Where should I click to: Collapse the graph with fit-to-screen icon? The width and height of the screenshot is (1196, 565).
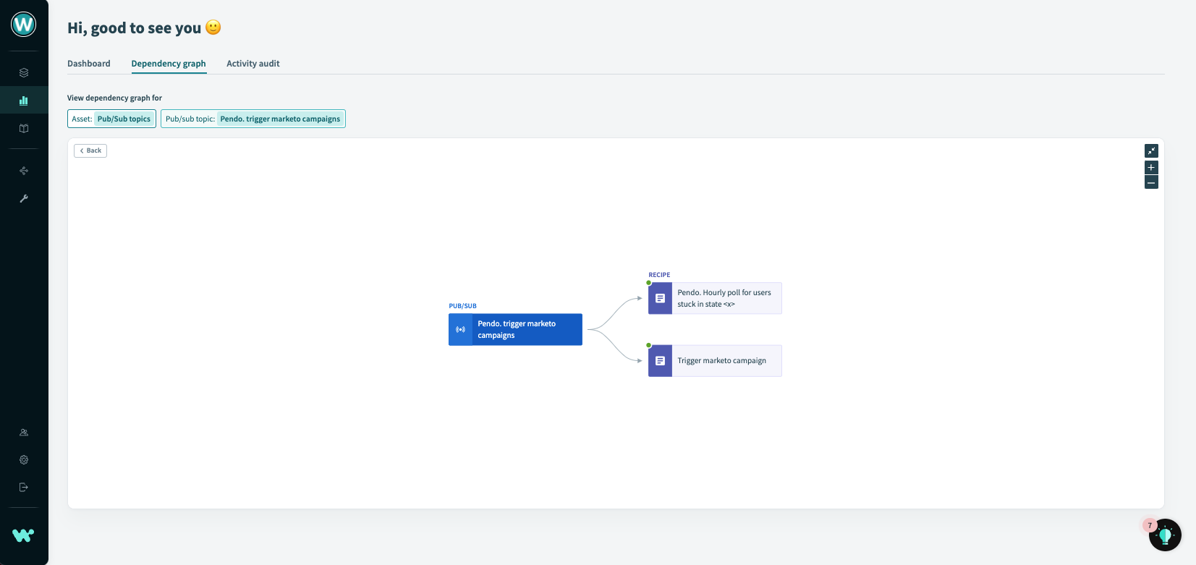1151,150
